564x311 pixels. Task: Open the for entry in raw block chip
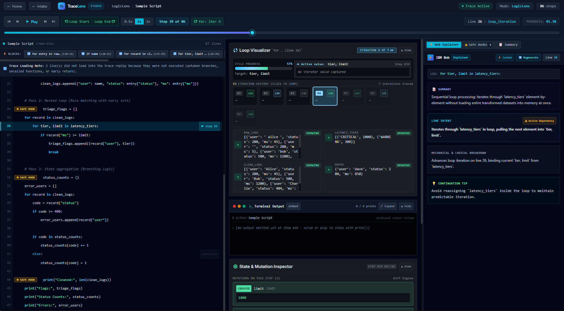point(50,54)
